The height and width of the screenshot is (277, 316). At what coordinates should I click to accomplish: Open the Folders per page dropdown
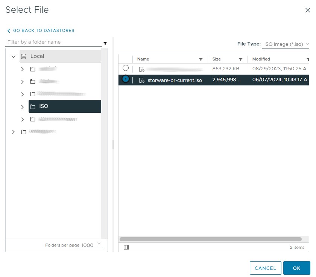pos(91,245)
